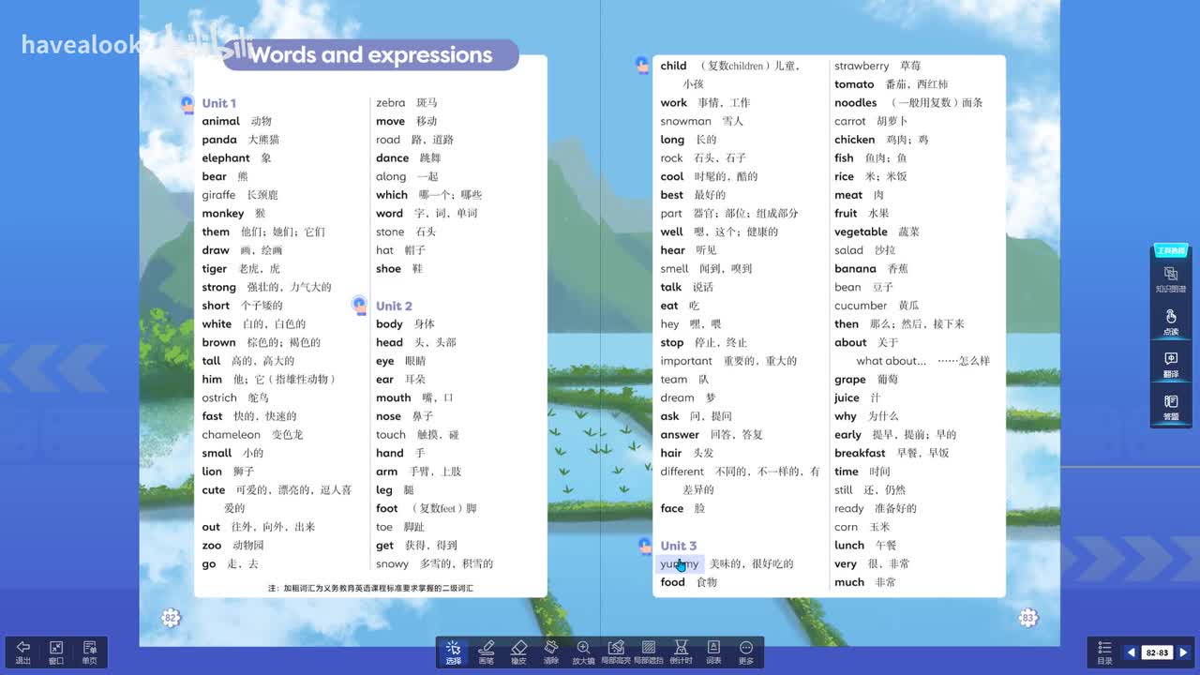Click the page 83 badge
The width and height of the screenshot is (1200, 675).
click(x=1027, y=618)
